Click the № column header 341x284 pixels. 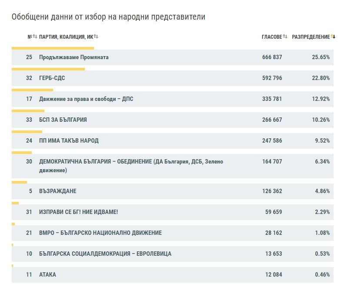coord(30,37)
